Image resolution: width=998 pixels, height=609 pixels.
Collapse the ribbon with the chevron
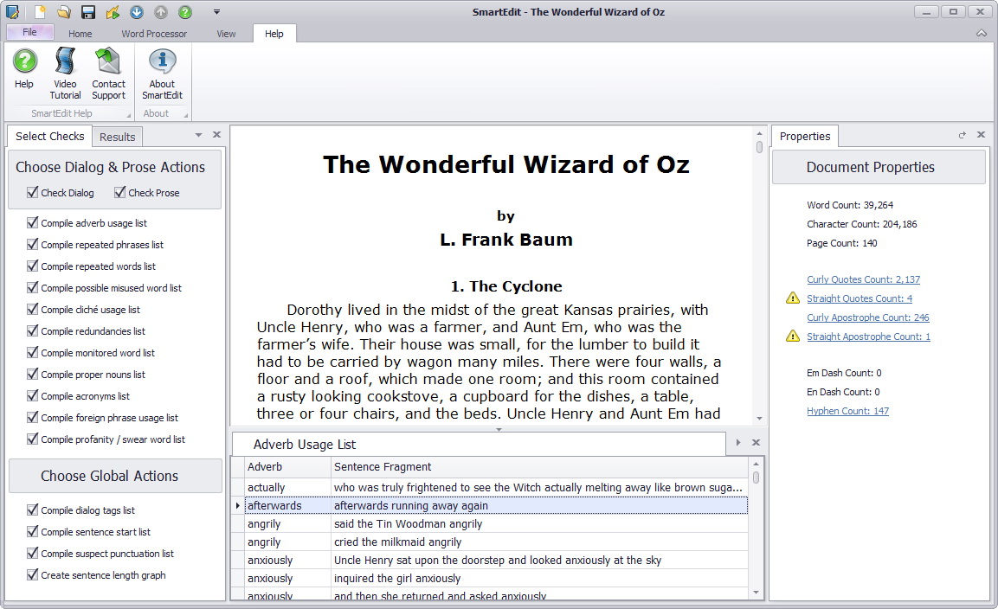tap(981, 34)
